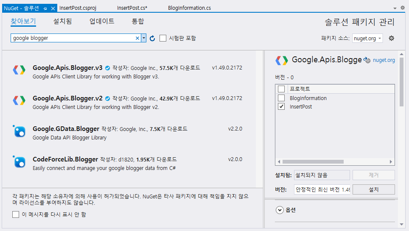Select the Google.Apis.Blogger.v3 package title
The height and width of the screenshot is (231, 409).
pos(67,68)
